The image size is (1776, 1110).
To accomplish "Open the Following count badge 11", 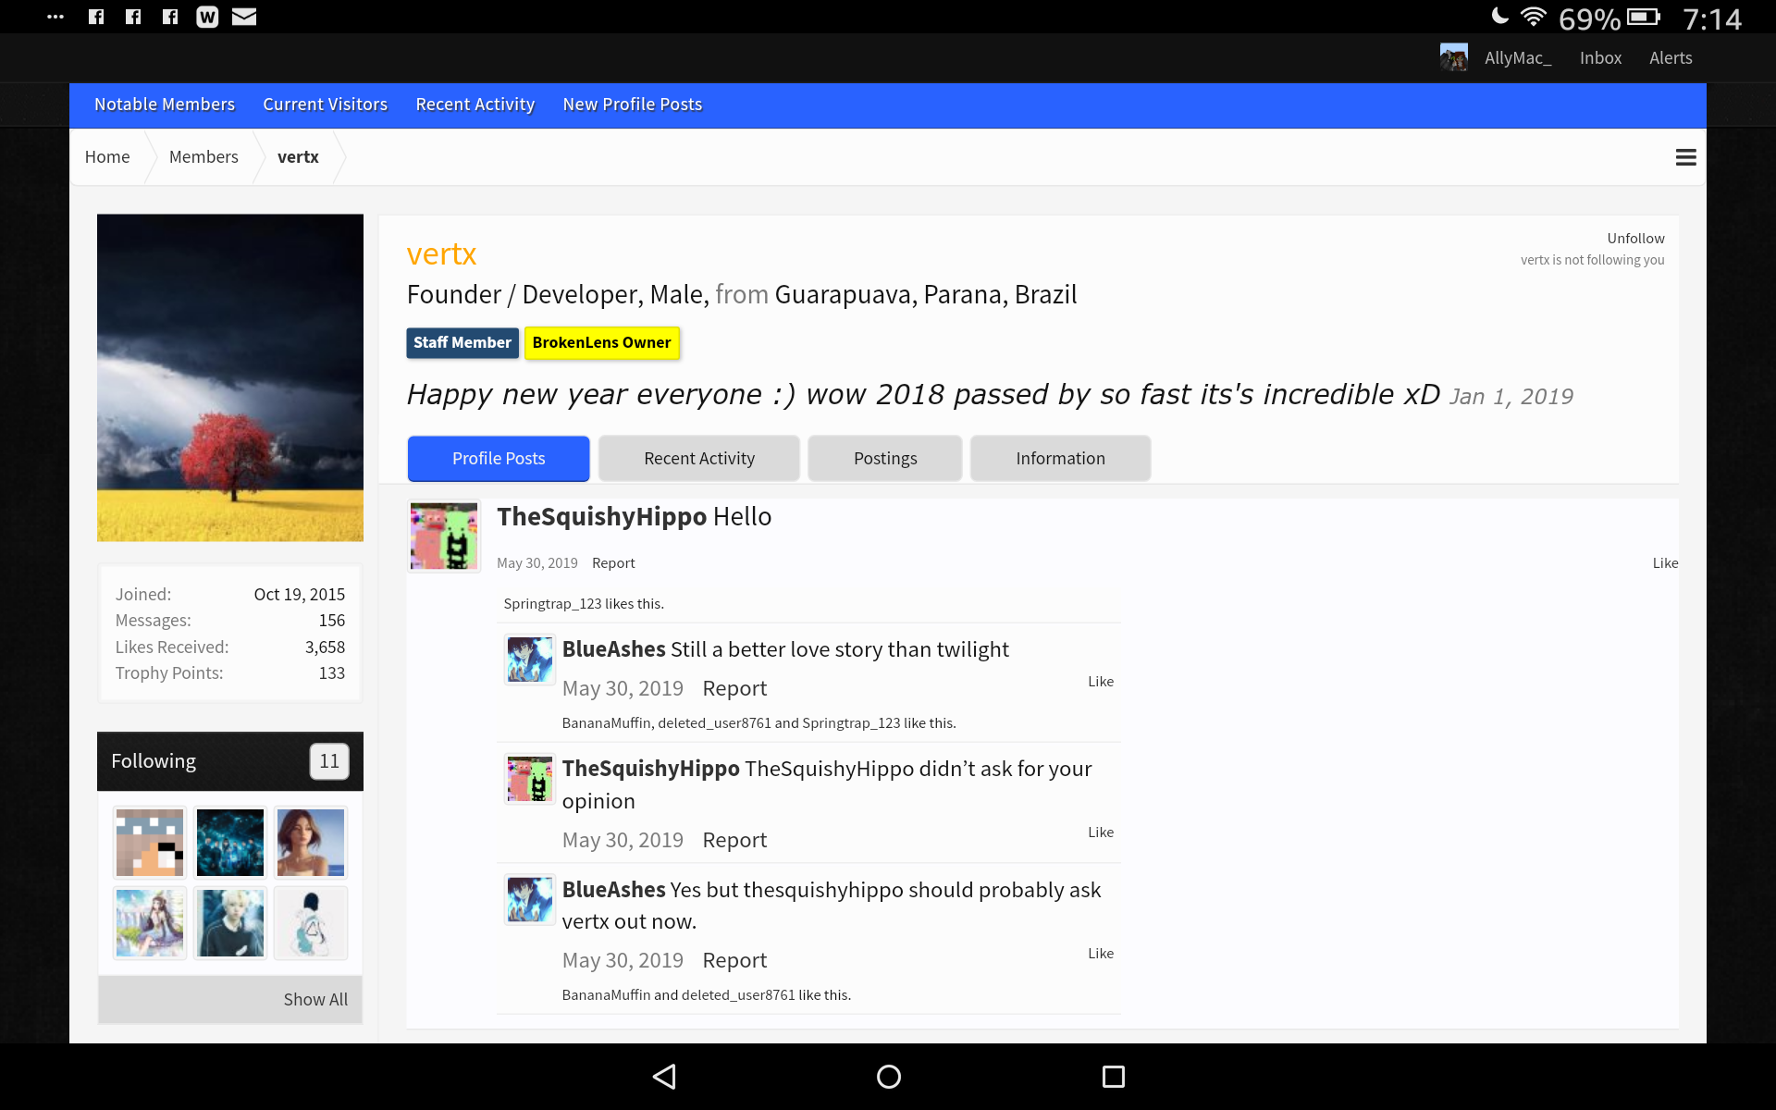I will coord(329,761).
